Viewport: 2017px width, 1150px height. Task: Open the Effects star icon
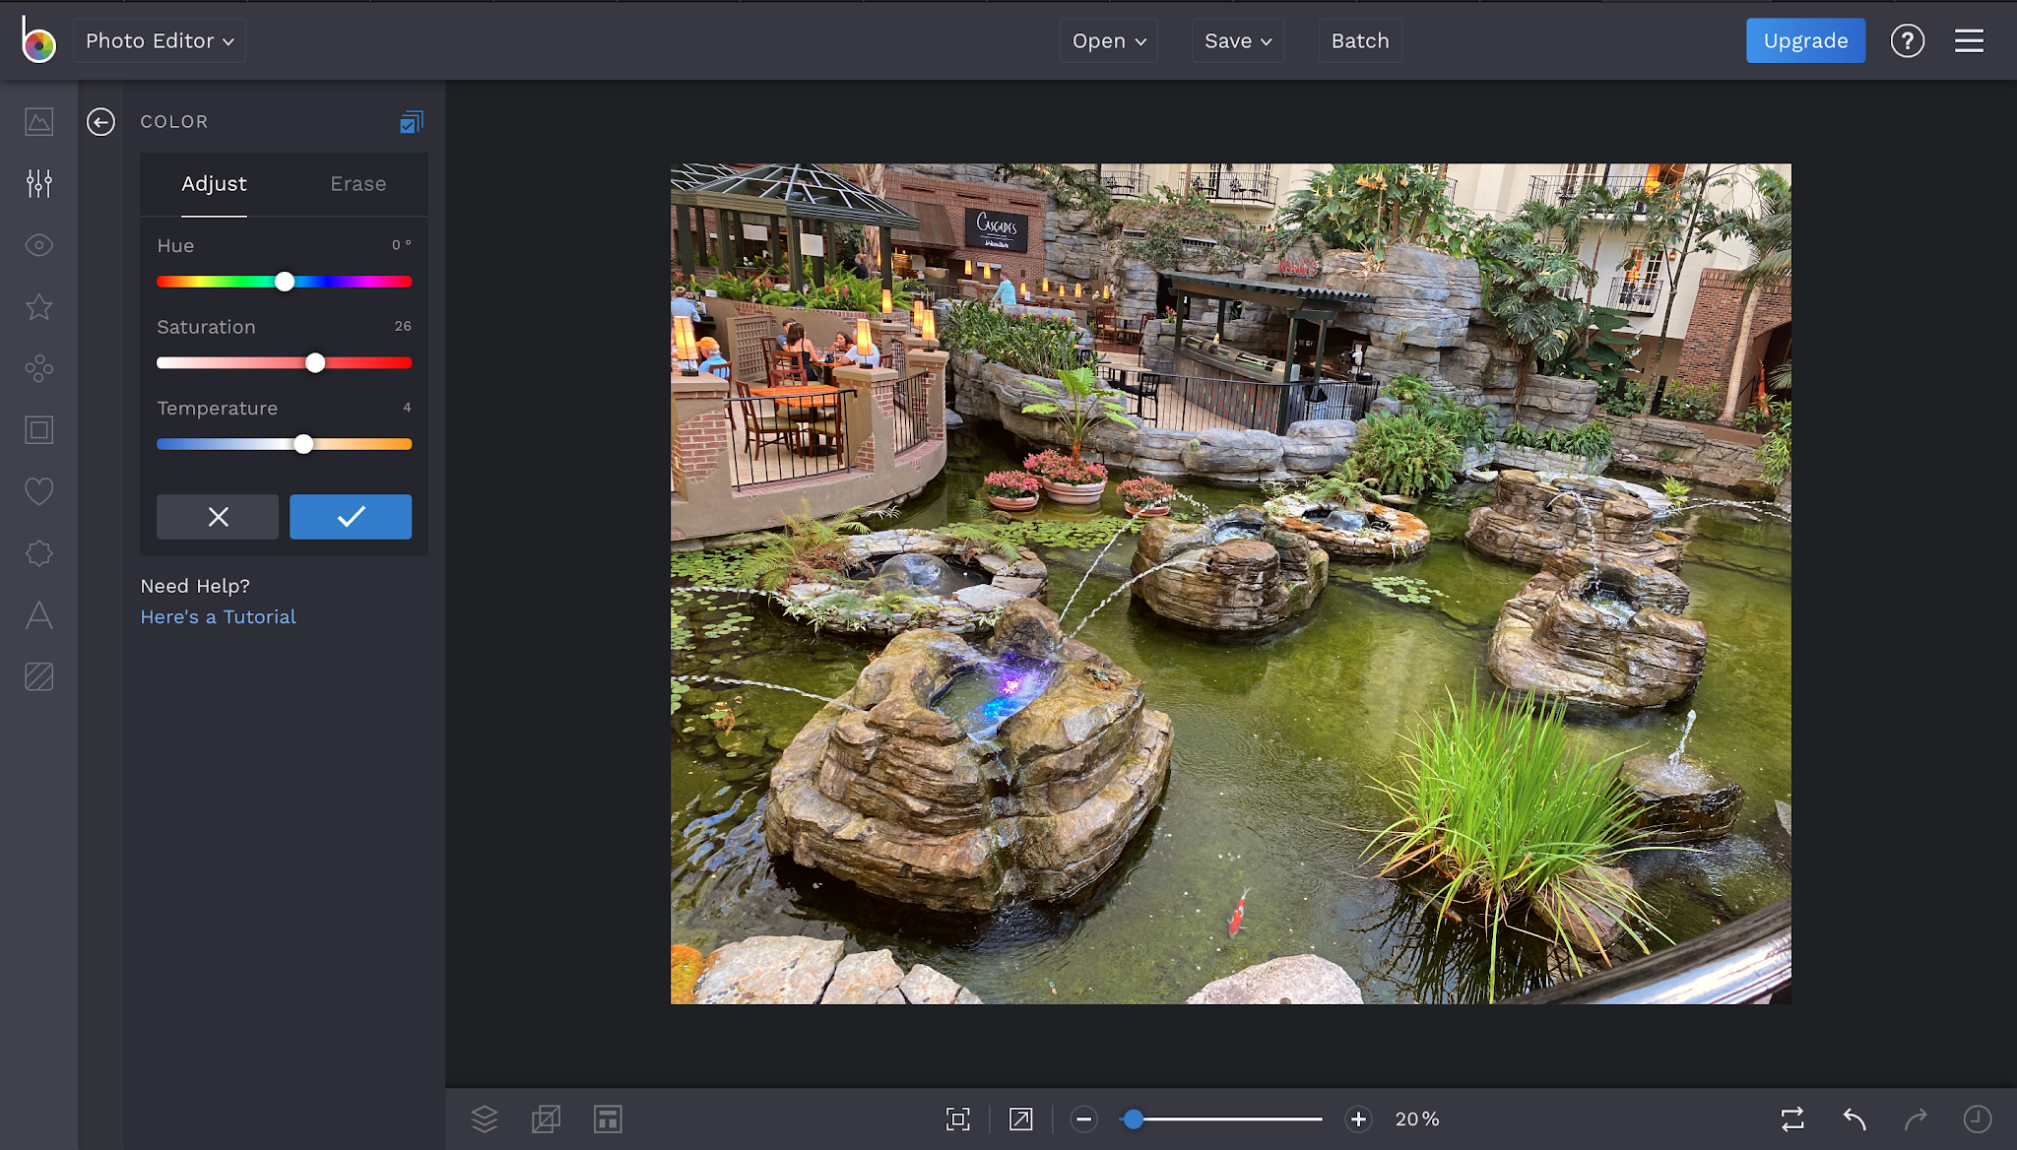coord(38,307)
